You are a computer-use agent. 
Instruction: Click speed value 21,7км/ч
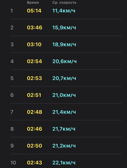click(64, 129)
